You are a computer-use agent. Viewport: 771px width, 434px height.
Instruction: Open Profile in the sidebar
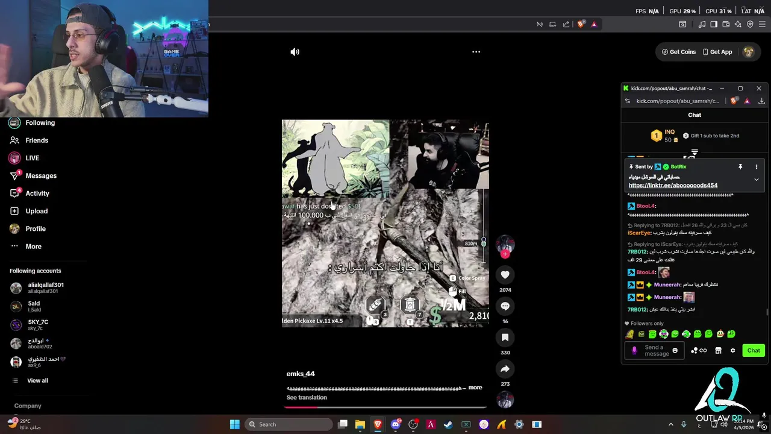tap(35, 228)
